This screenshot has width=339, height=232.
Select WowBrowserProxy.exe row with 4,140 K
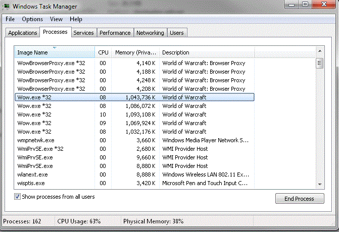coord(134,63)
